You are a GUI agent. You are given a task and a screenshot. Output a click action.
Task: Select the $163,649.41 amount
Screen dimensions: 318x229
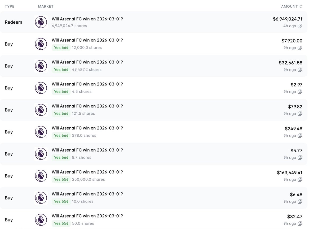click(290, 173)
